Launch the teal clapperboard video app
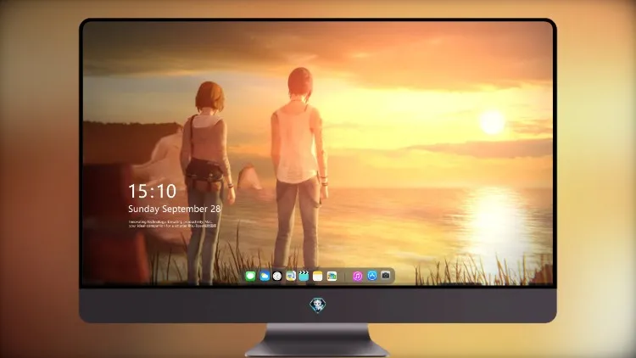Screen dimensions: 636x358 pyautogui.click(x=304, y=277)
